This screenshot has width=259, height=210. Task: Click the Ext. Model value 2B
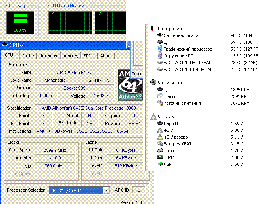tap(90, 124)
